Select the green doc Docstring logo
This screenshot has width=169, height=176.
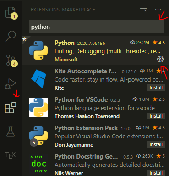coord(38,164)
